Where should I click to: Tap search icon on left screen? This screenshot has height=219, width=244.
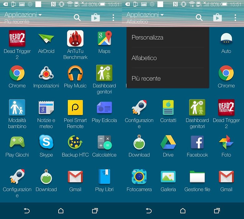click(x=77, y=17)
